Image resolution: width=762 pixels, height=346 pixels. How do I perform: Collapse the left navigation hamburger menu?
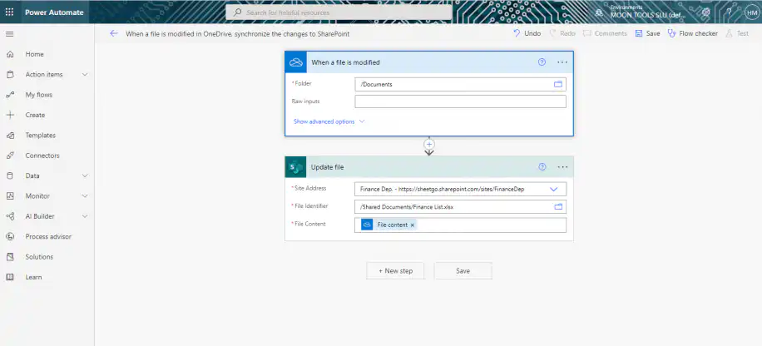click(x=10, y=34)
